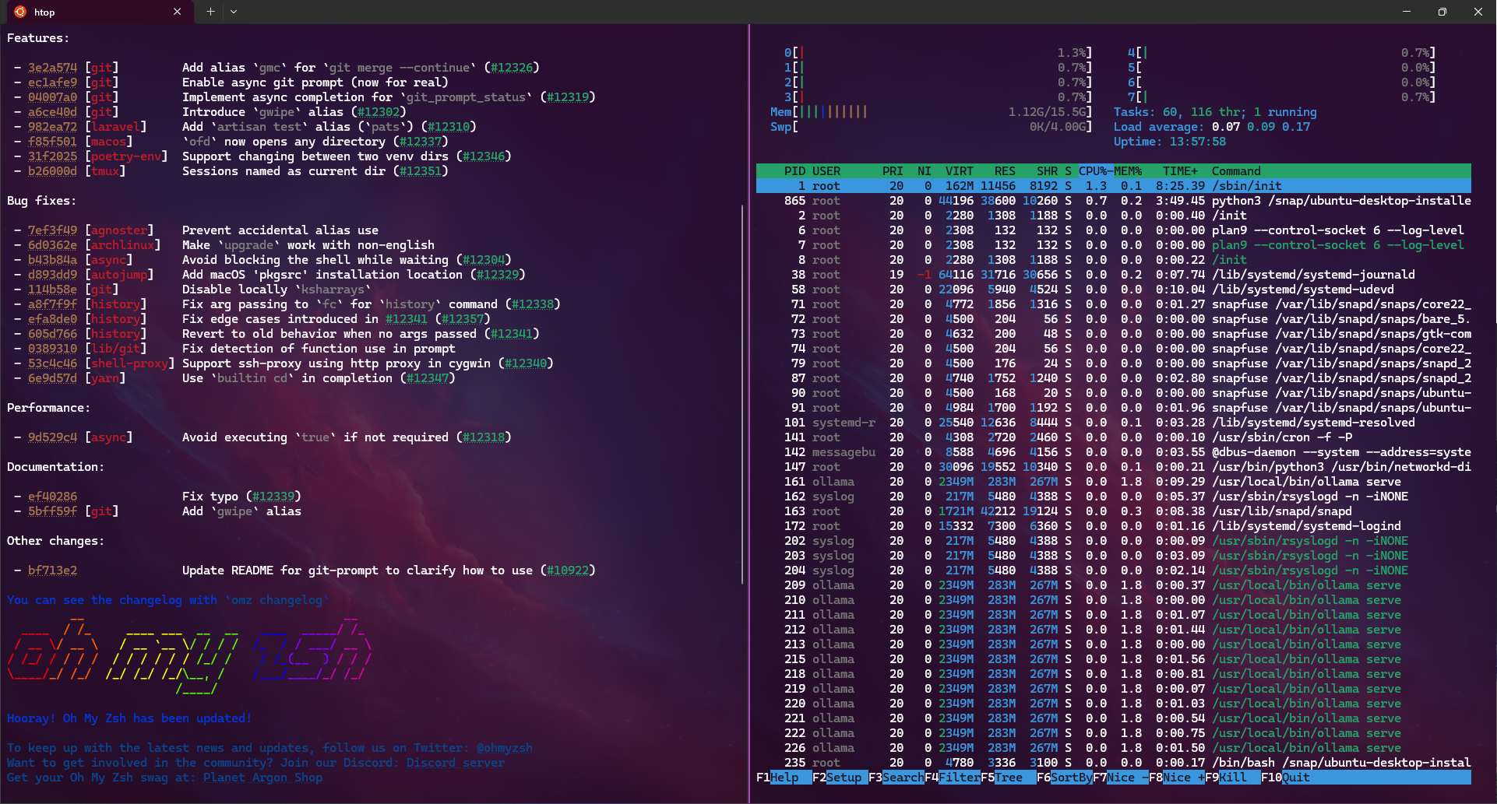The width and height of the screenshot is (1497, 804).
Task: Open pull request link #12326
Action: (512, 68)
